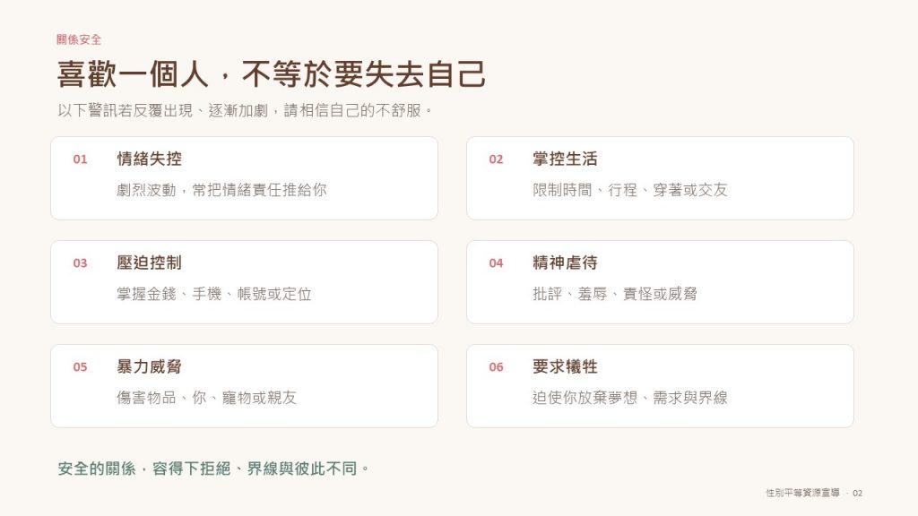Click the number 02 card label
918x516 pixels.
click(x=496, y=159)
